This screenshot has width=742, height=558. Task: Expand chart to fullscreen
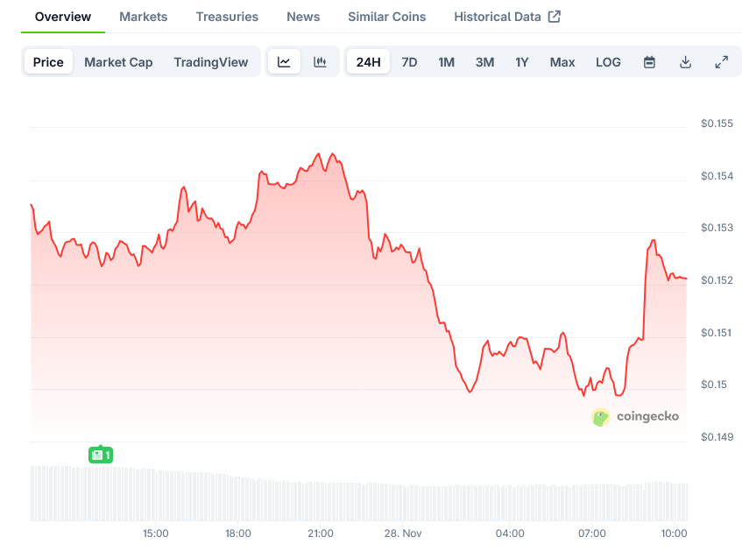721,62
